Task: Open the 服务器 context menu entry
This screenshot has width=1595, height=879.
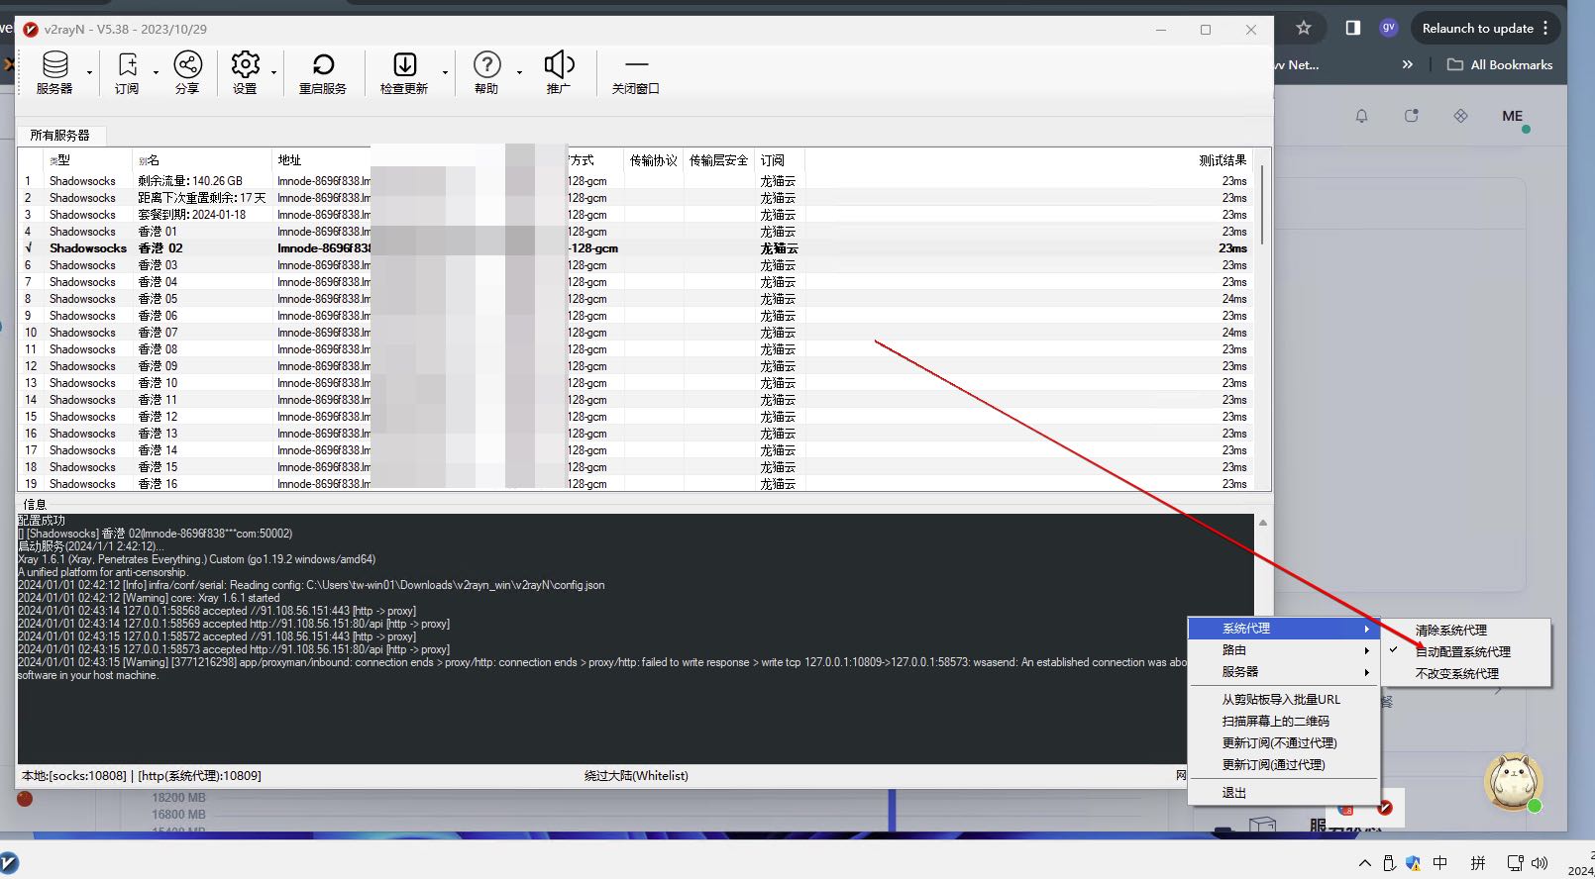Action: pos(1284,671)
